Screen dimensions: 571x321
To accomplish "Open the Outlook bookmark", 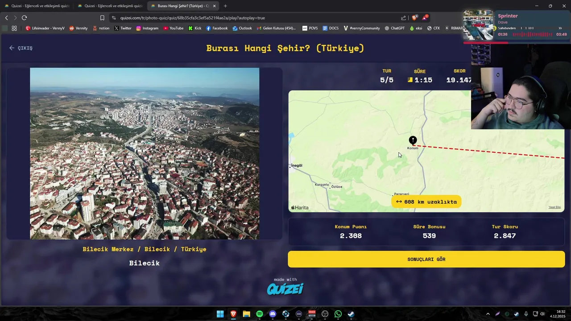I will pyautogui.click(x=242, y=28).
